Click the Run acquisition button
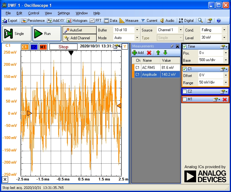 pyautogui.click(x=47, y=34)
